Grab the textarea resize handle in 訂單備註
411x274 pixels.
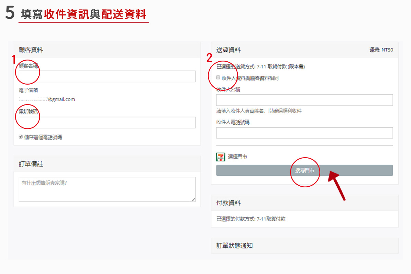[x=194, y=200]
